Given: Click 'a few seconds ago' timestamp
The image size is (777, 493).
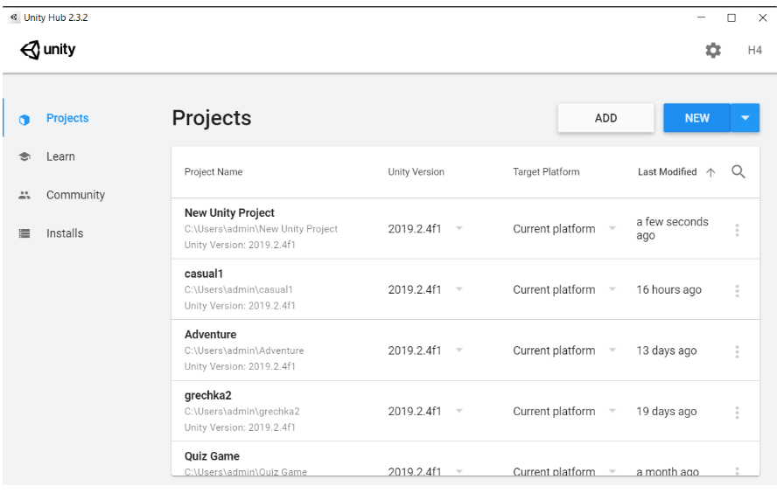Looking at the screenshot, I should click(x=673, y=229).
